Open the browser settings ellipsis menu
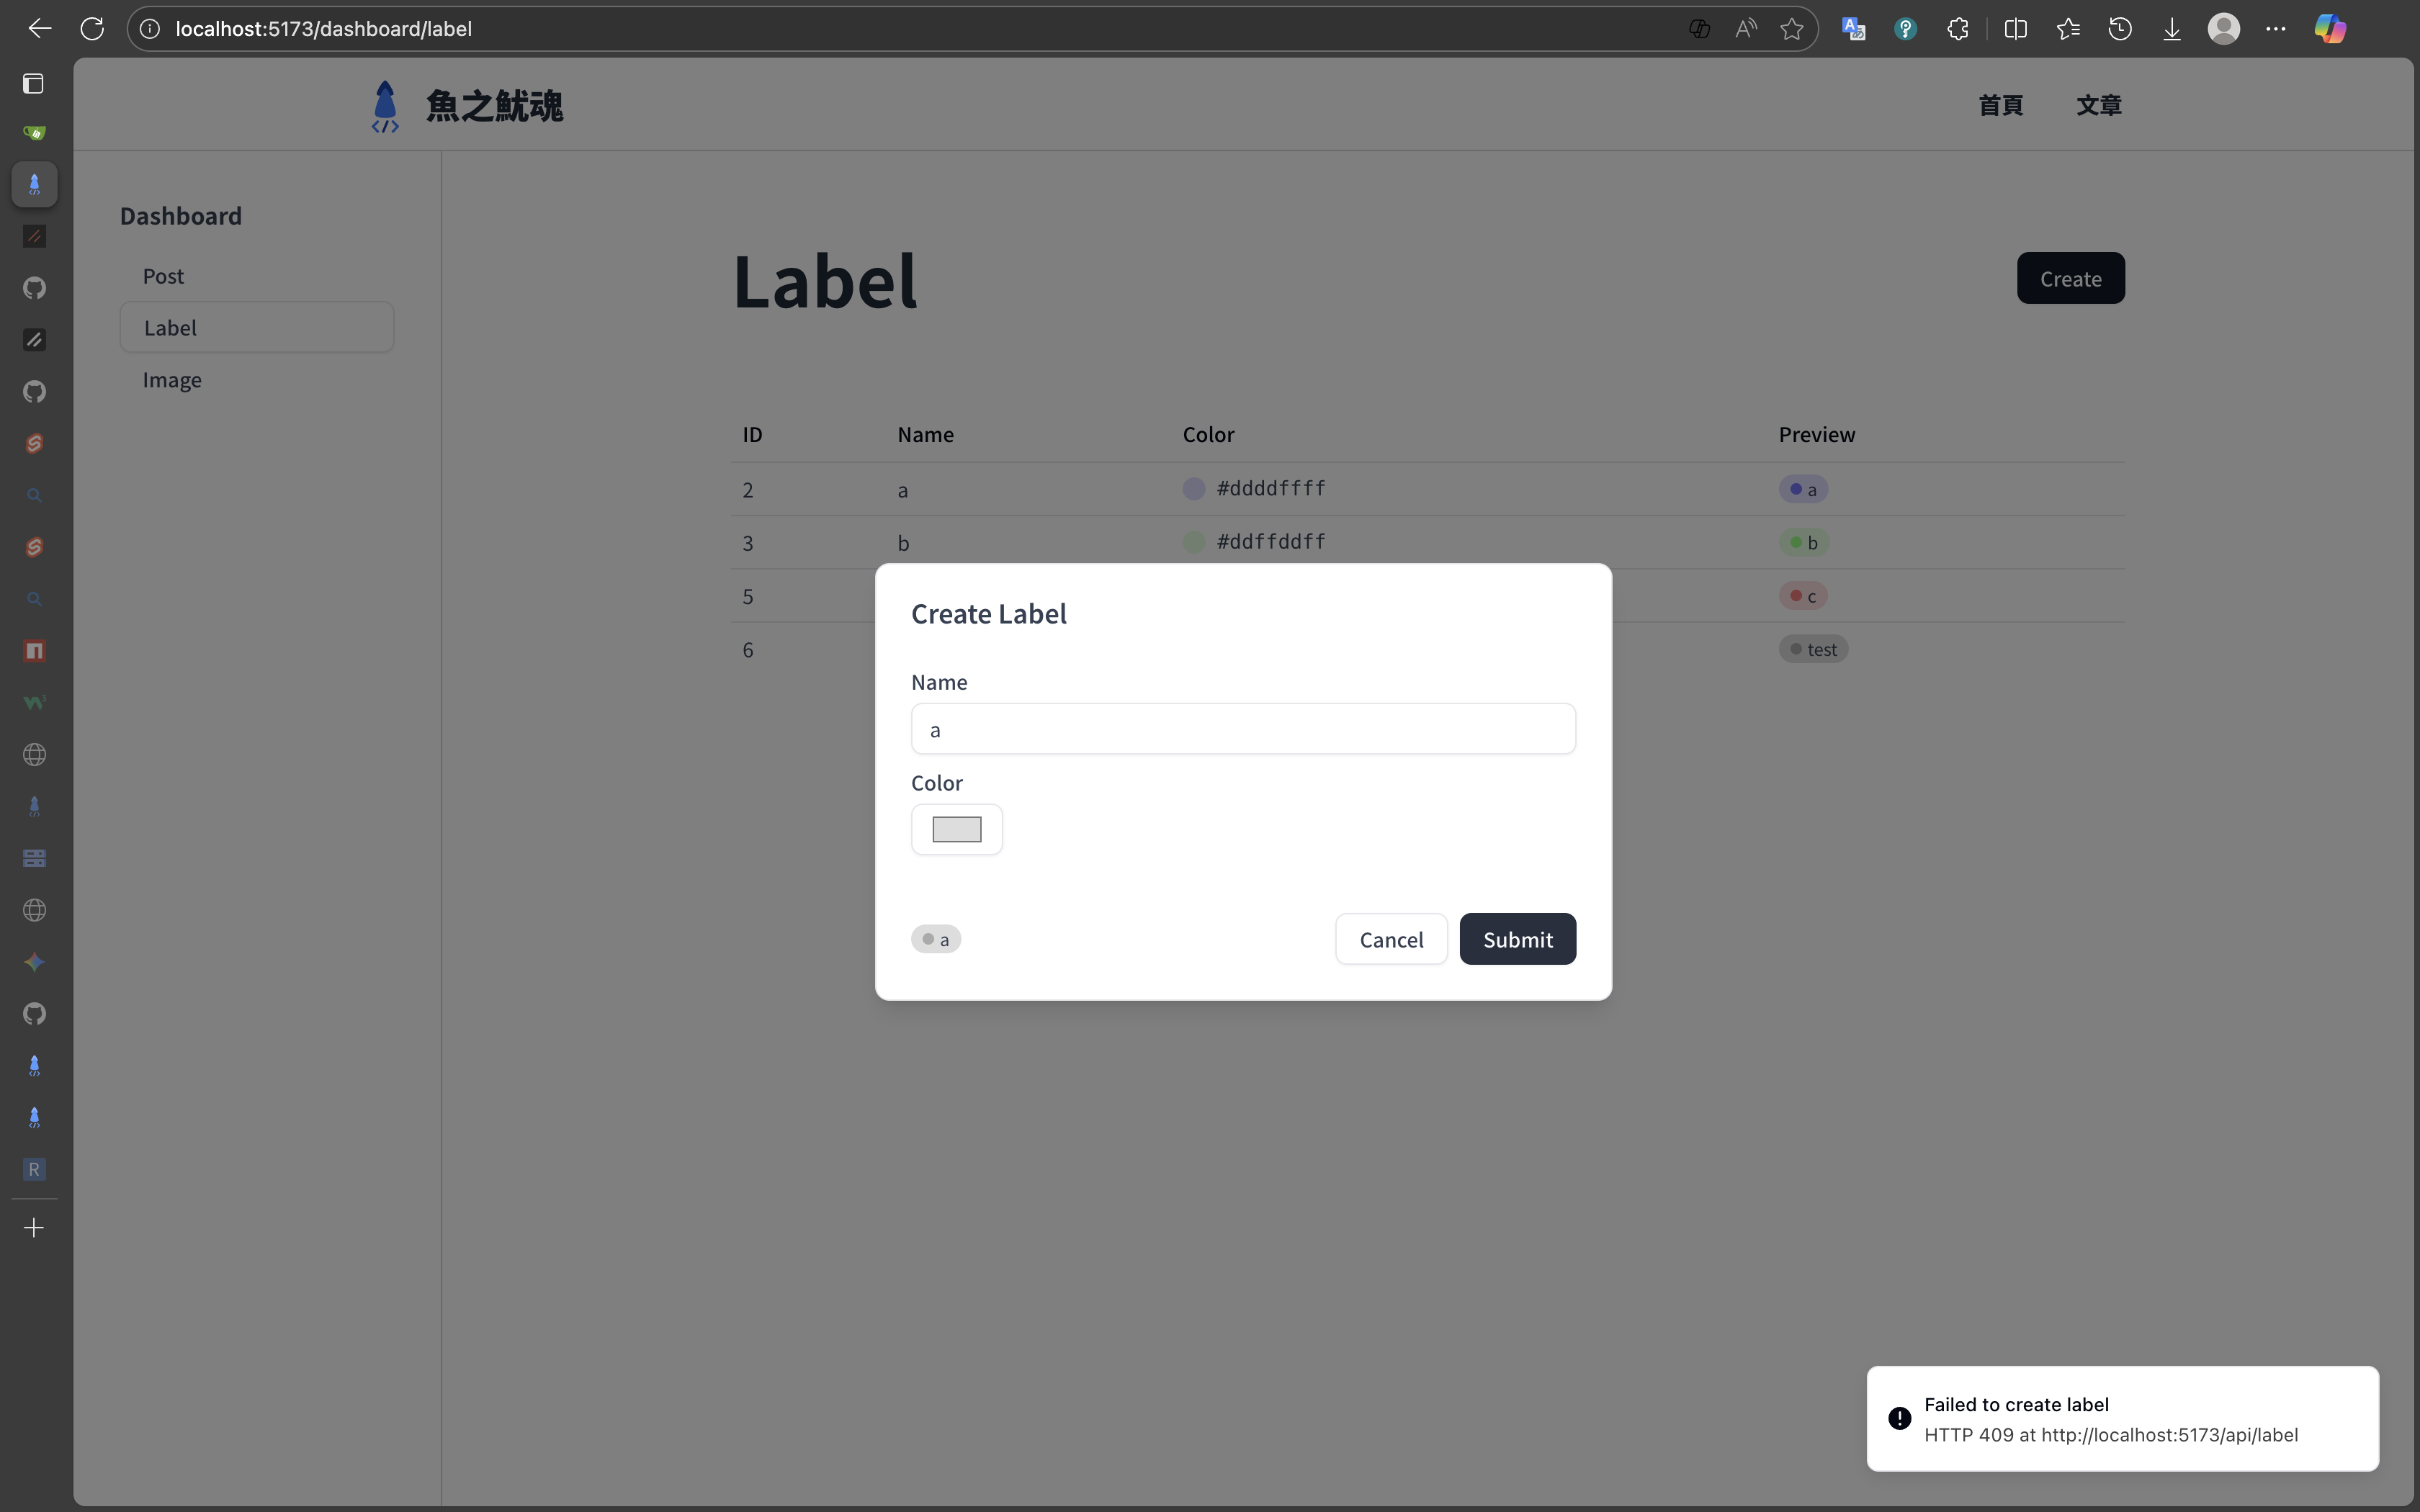 2276,29
